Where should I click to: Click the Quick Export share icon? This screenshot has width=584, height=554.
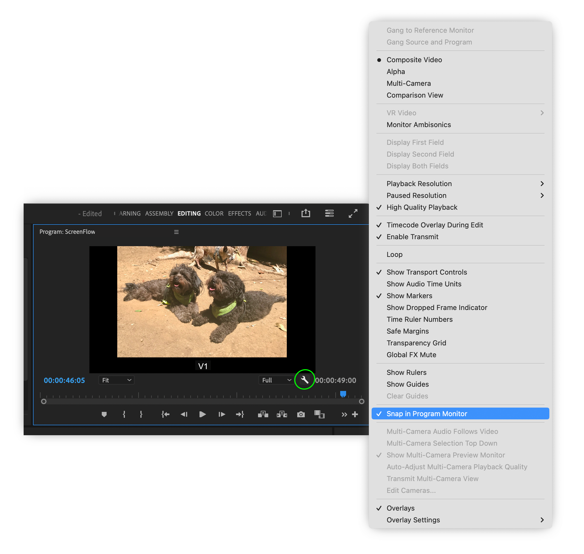point(306,213)
